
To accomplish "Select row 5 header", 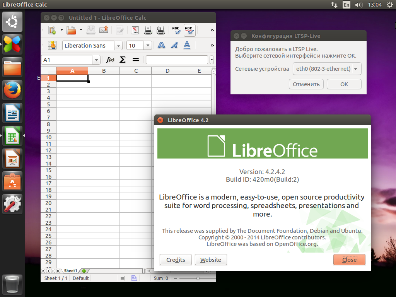I will pos(48,104).
